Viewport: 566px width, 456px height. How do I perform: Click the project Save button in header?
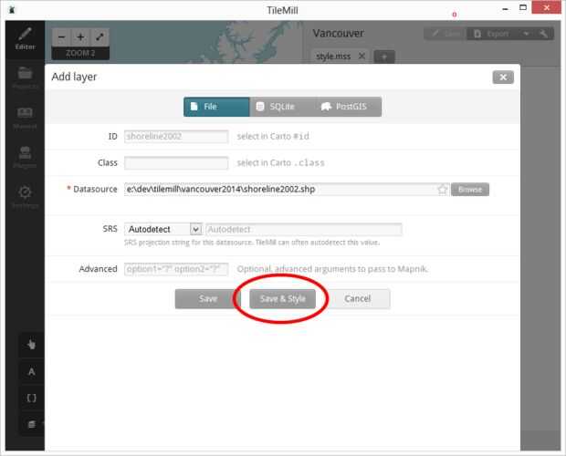[445, 34]
